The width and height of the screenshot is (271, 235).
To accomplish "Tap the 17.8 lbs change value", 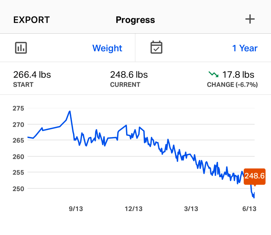I will pyautogui.click(x=238, y=75).
